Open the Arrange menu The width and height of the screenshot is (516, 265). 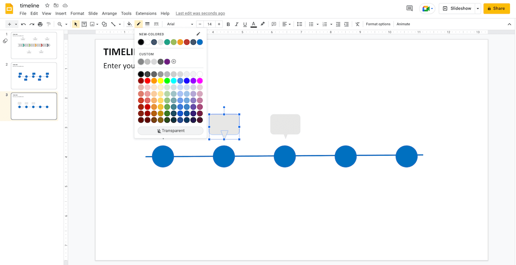(109, 13)
